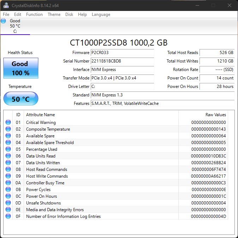
Task: Click the status orb for Critical Warning
Action: [x=8, y=122]
